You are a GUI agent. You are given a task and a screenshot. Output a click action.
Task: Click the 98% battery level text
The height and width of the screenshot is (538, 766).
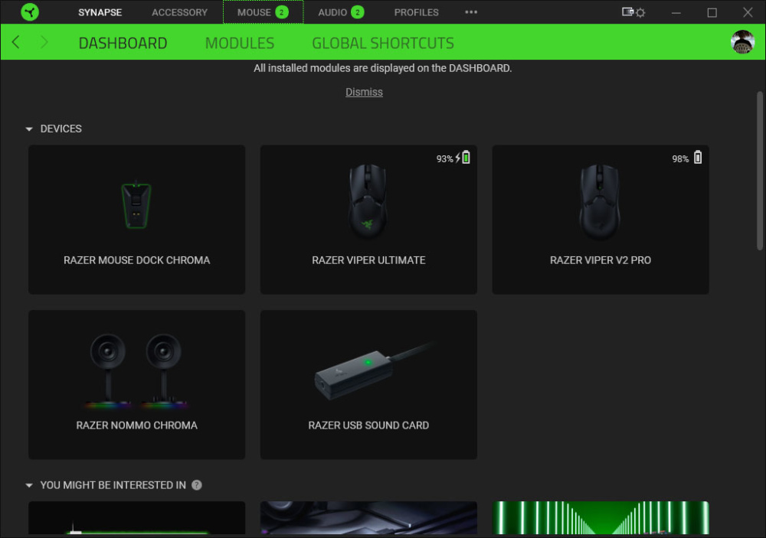680,158
